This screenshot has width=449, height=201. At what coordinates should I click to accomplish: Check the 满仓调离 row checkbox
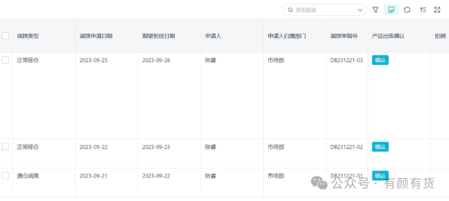[5, 176]
